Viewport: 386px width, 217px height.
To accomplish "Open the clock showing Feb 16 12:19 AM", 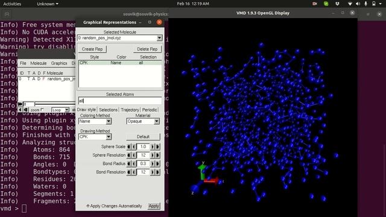I will (193, 4).
